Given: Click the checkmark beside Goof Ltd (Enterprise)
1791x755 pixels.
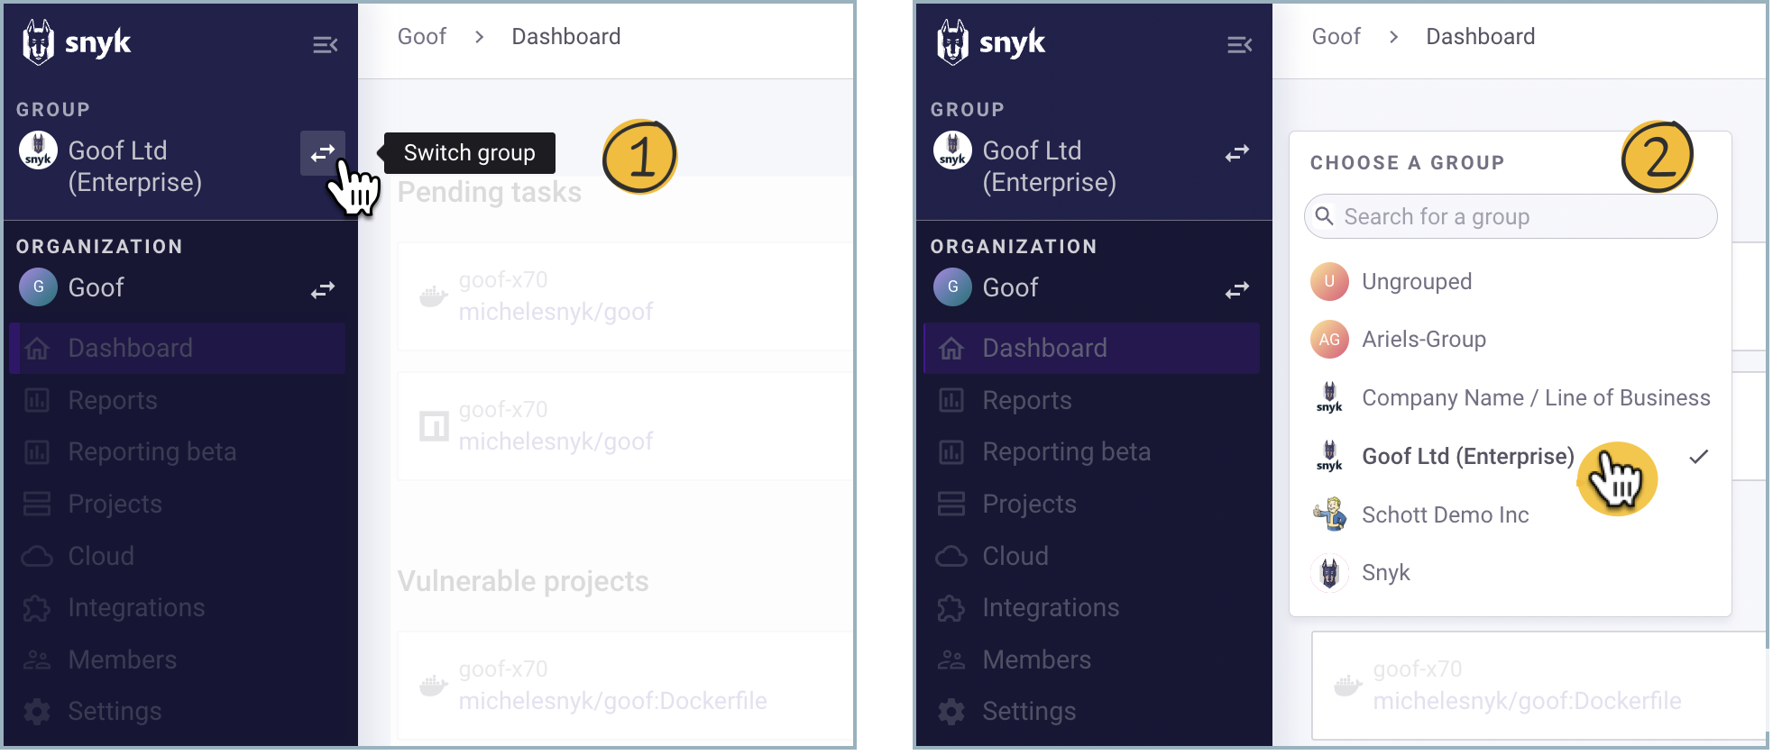Looking at the screenshot, I should tap(1698, 457).
